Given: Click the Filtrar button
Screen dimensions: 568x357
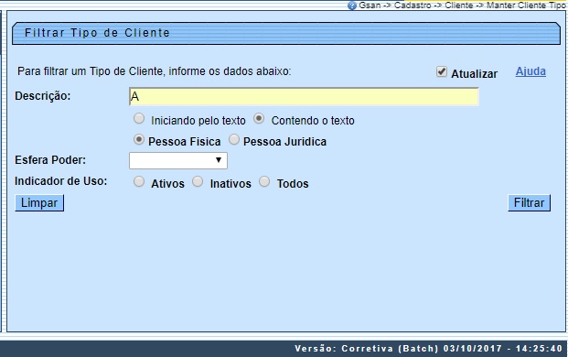Looking at the screenshot, I should coord(530,202).
